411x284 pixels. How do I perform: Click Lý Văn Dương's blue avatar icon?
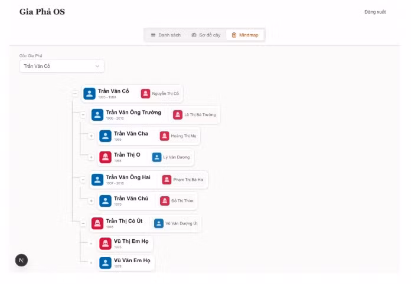pos(156,157)
